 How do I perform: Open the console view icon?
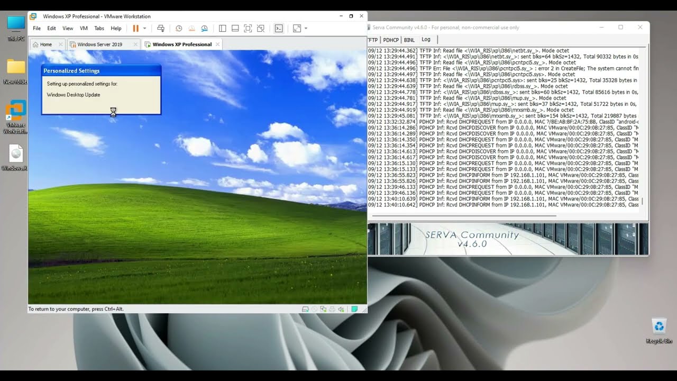pyautogui.click(x=279, y=29)
